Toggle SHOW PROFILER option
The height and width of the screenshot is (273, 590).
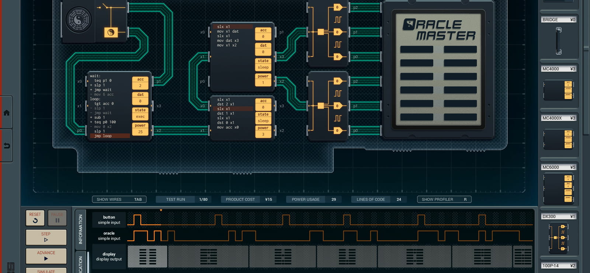(x=444, y=199)
